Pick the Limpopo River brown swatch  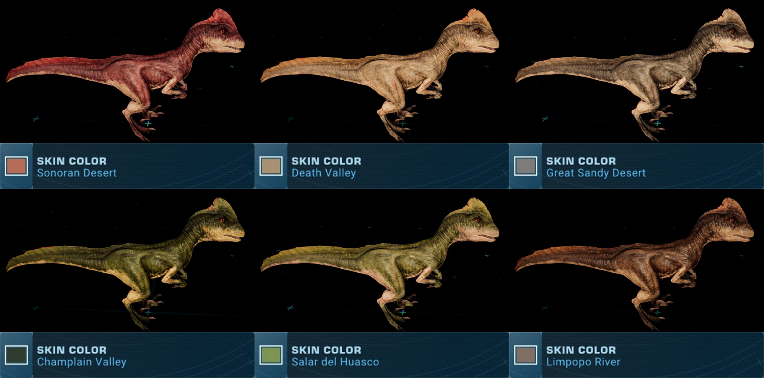526,355
